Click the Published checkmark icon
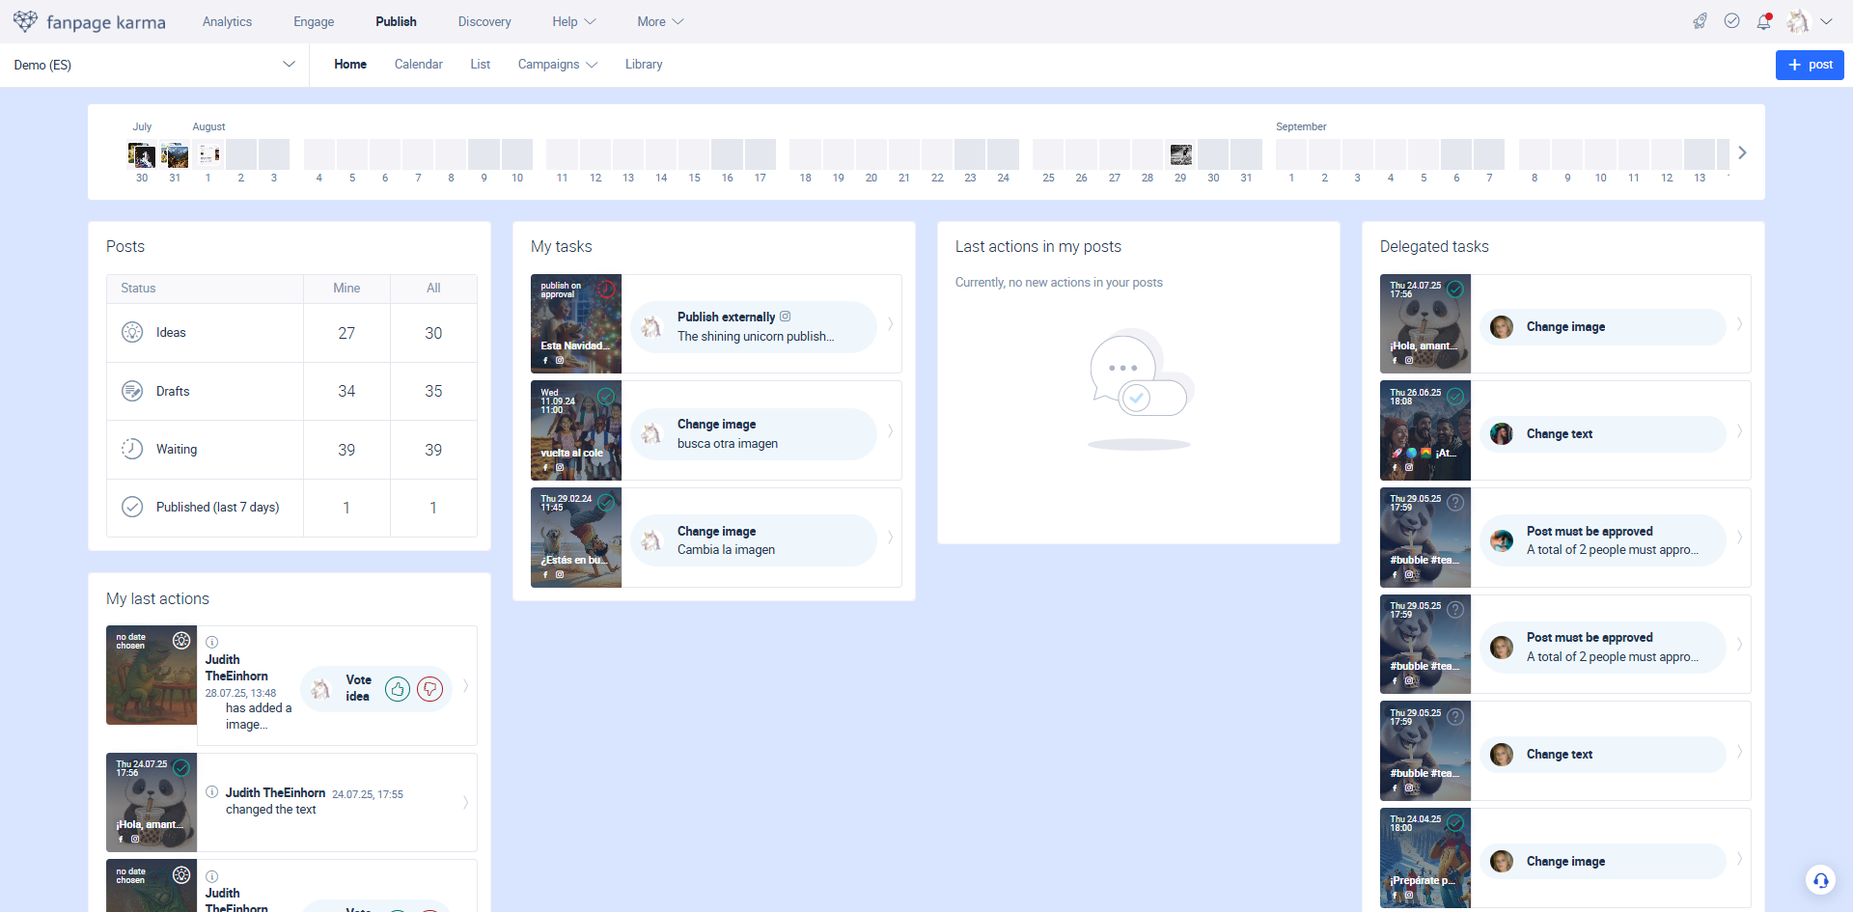Screen dimensions: 1853x912 click(132, 507)
